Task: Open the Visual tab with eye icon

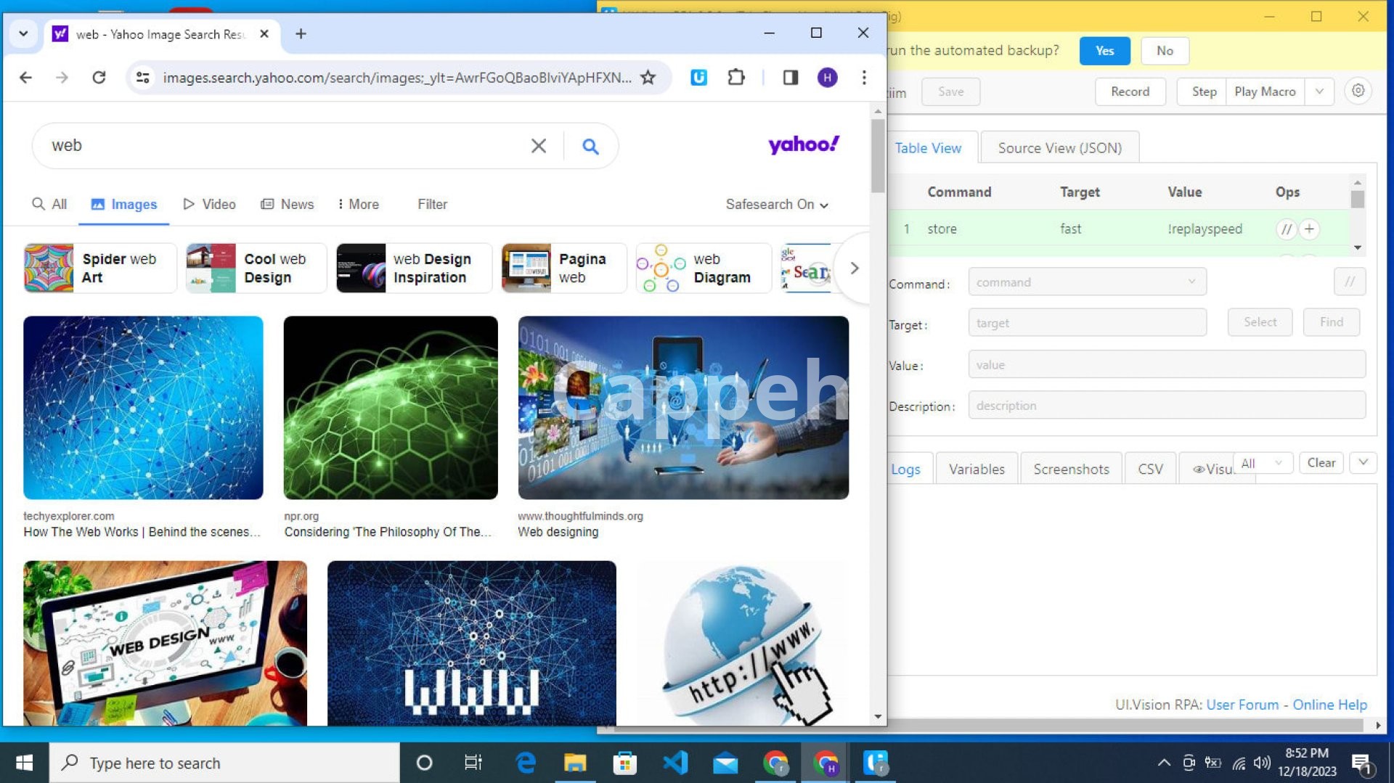Action: tap(1212, 470)
